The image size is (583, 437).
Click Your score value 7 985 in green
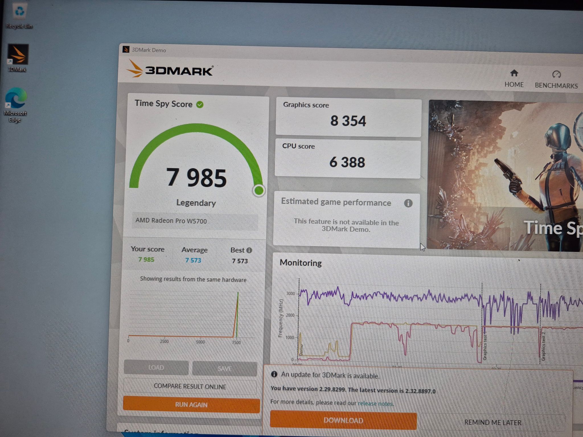(x=146, y=259)
